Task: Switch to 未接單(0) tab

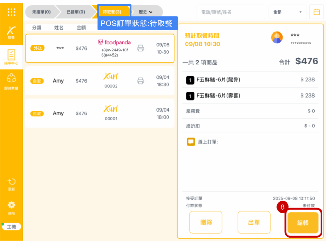Action: click(41, 12)
